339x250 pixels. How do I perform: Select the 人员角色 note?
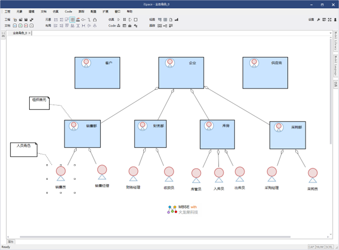click(24, 150)
